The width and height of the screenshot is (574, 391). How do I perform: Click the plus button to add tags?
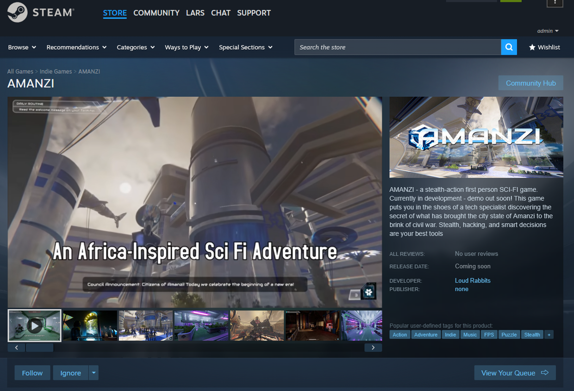click(x=549, y=334)
